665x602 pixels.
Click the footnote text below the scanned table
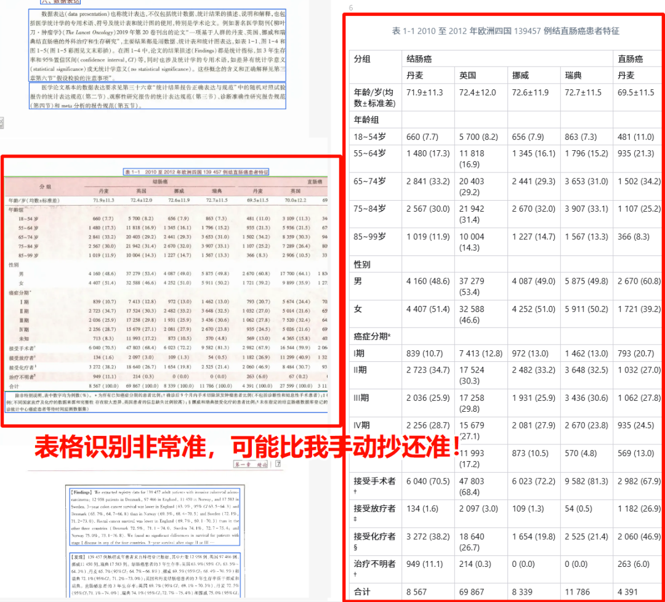pyautogui.click(x=166, y=402)
